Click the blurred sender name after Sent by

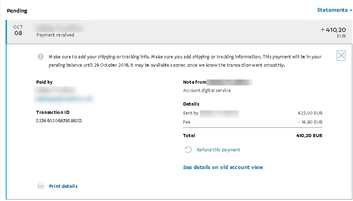[x=219, y=113]
